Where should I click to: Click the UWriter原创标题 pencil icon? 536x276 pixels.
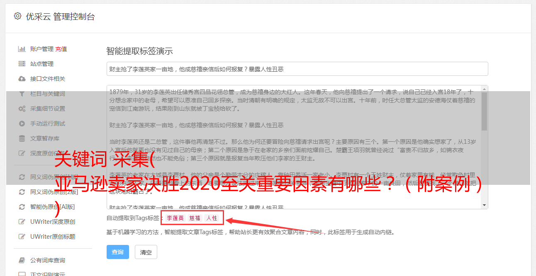point(22,237)
